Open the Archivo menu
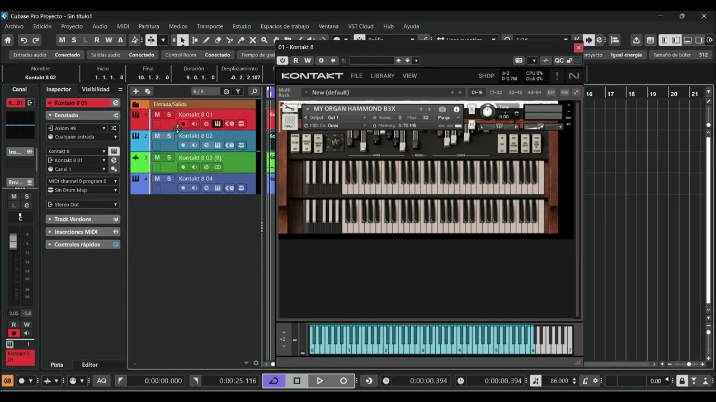Screen dimensions: 716x402 tap(14, 26)
